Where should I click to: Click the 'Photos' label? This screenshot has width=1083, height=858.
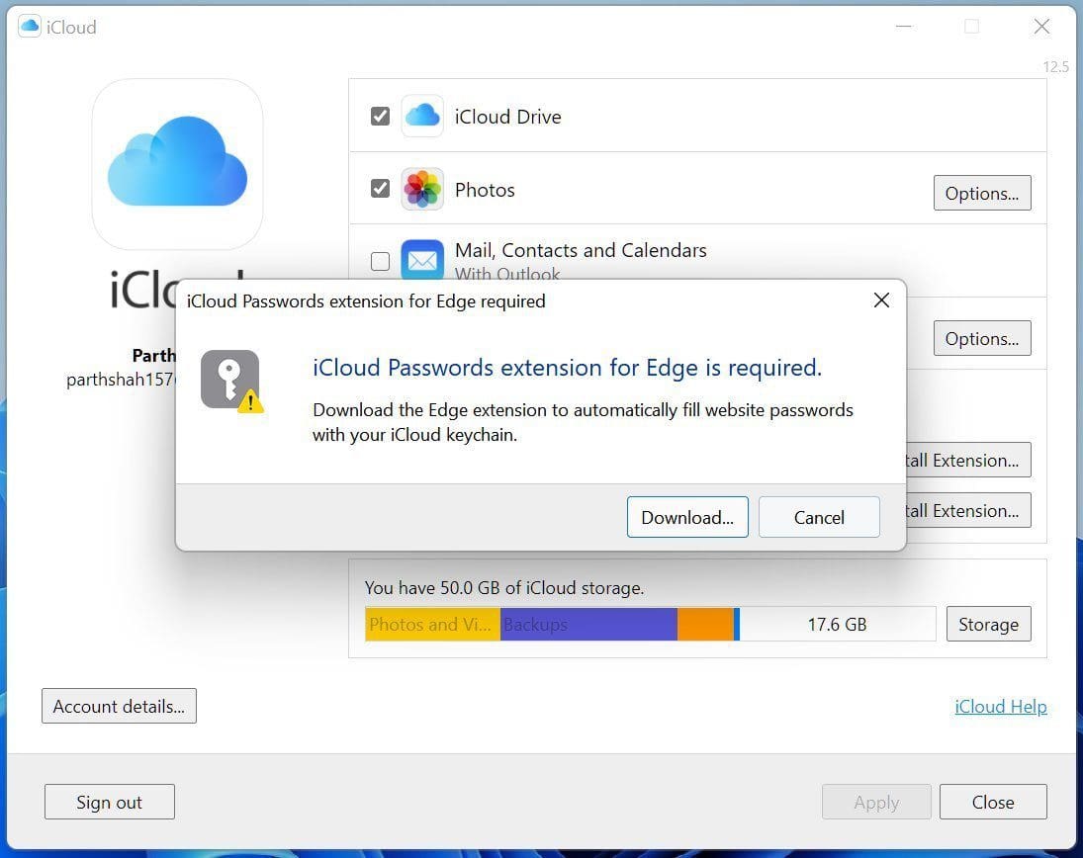point(485,190)
